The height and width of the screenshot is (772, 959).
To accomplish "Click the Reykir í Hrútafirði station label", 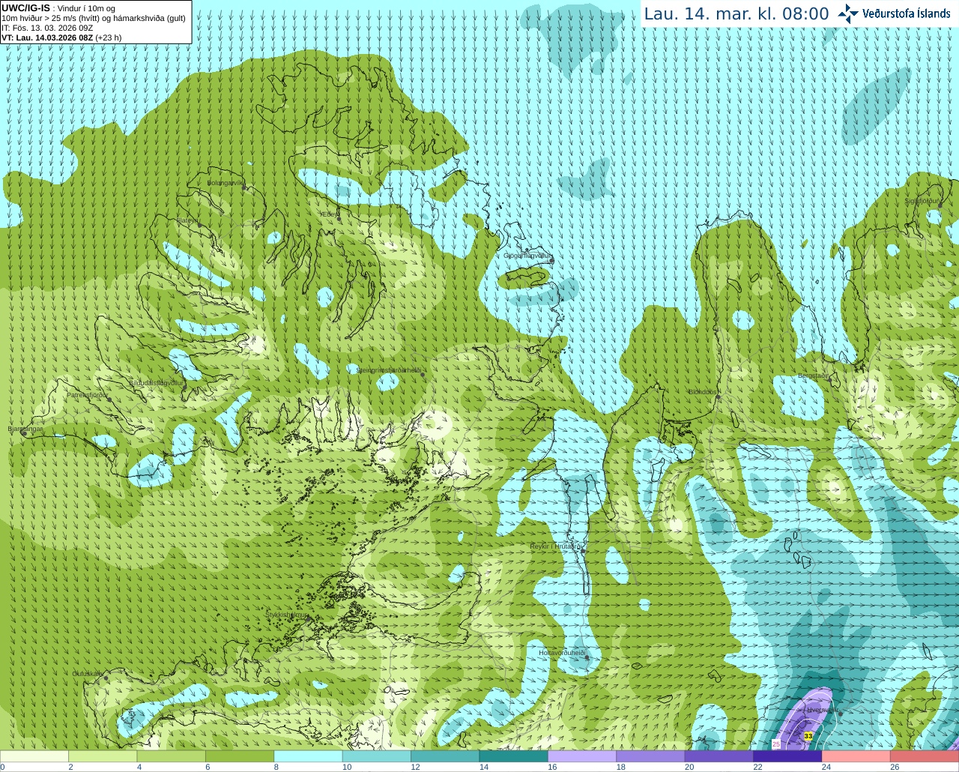I will [556, 546].
